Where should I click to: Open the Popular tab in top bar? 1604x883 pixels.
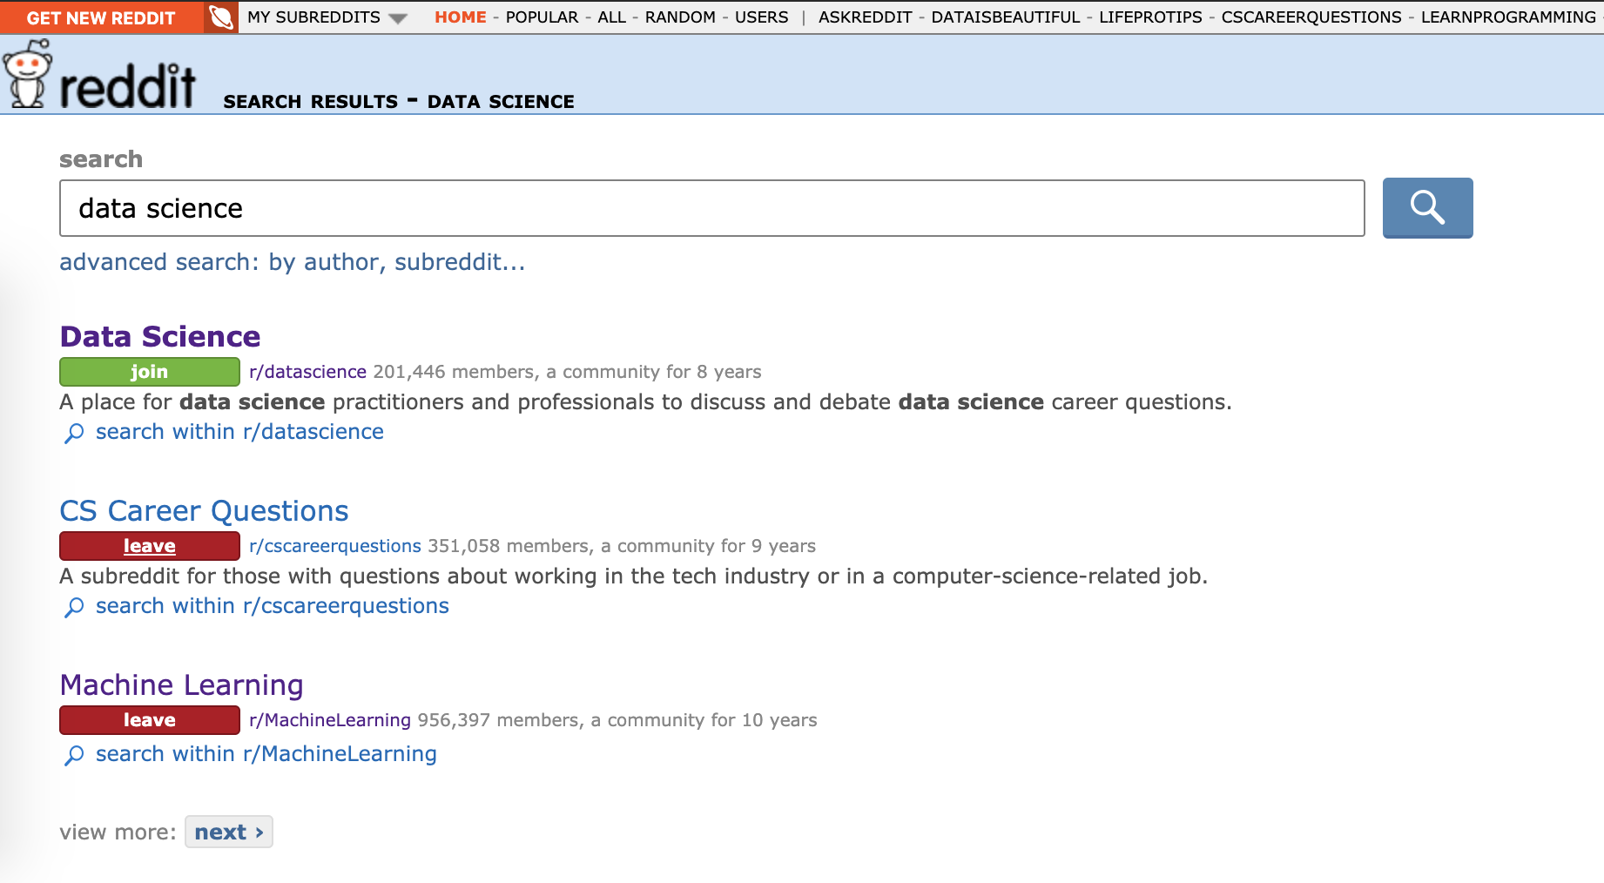tap(542, 17)
